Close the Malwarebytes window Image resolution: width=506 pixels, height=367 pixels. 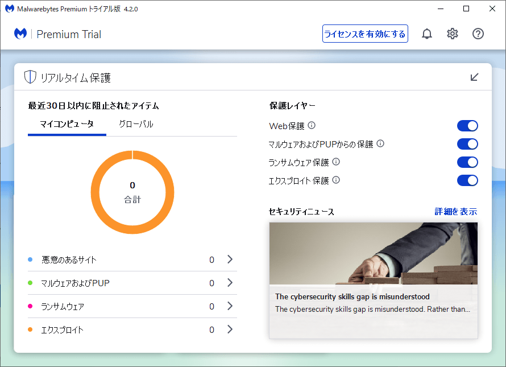click(x=492, y=9)
